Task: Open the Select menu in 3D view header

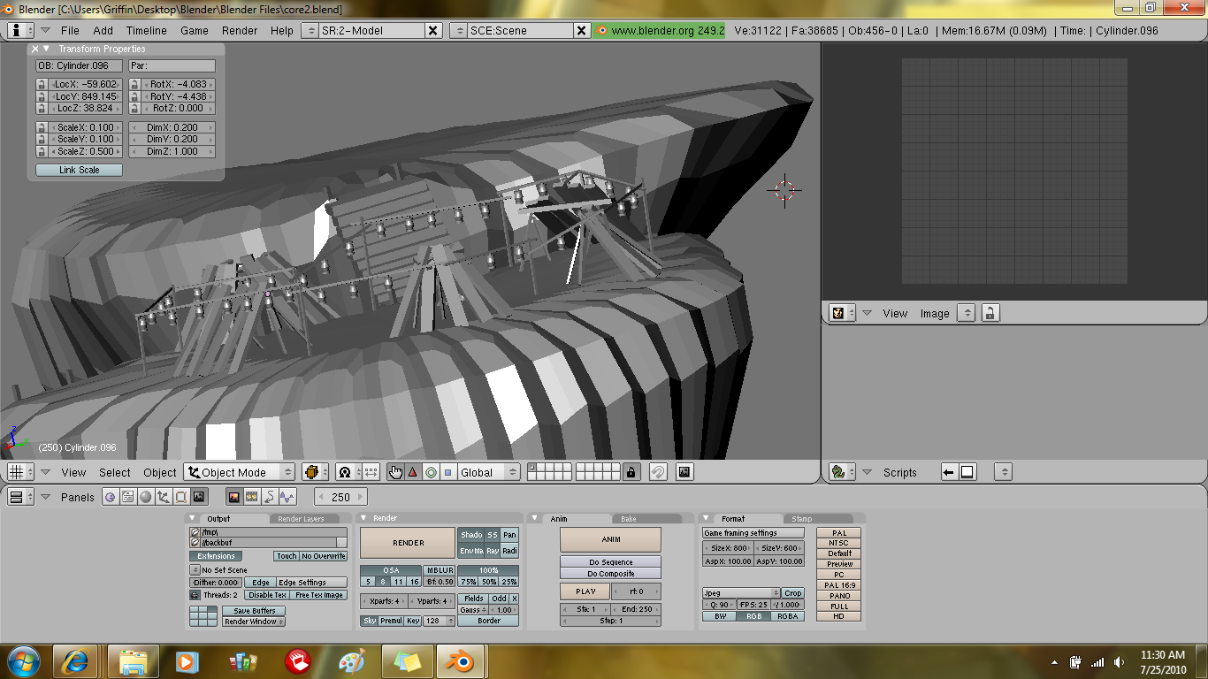Action: (115, 472)
